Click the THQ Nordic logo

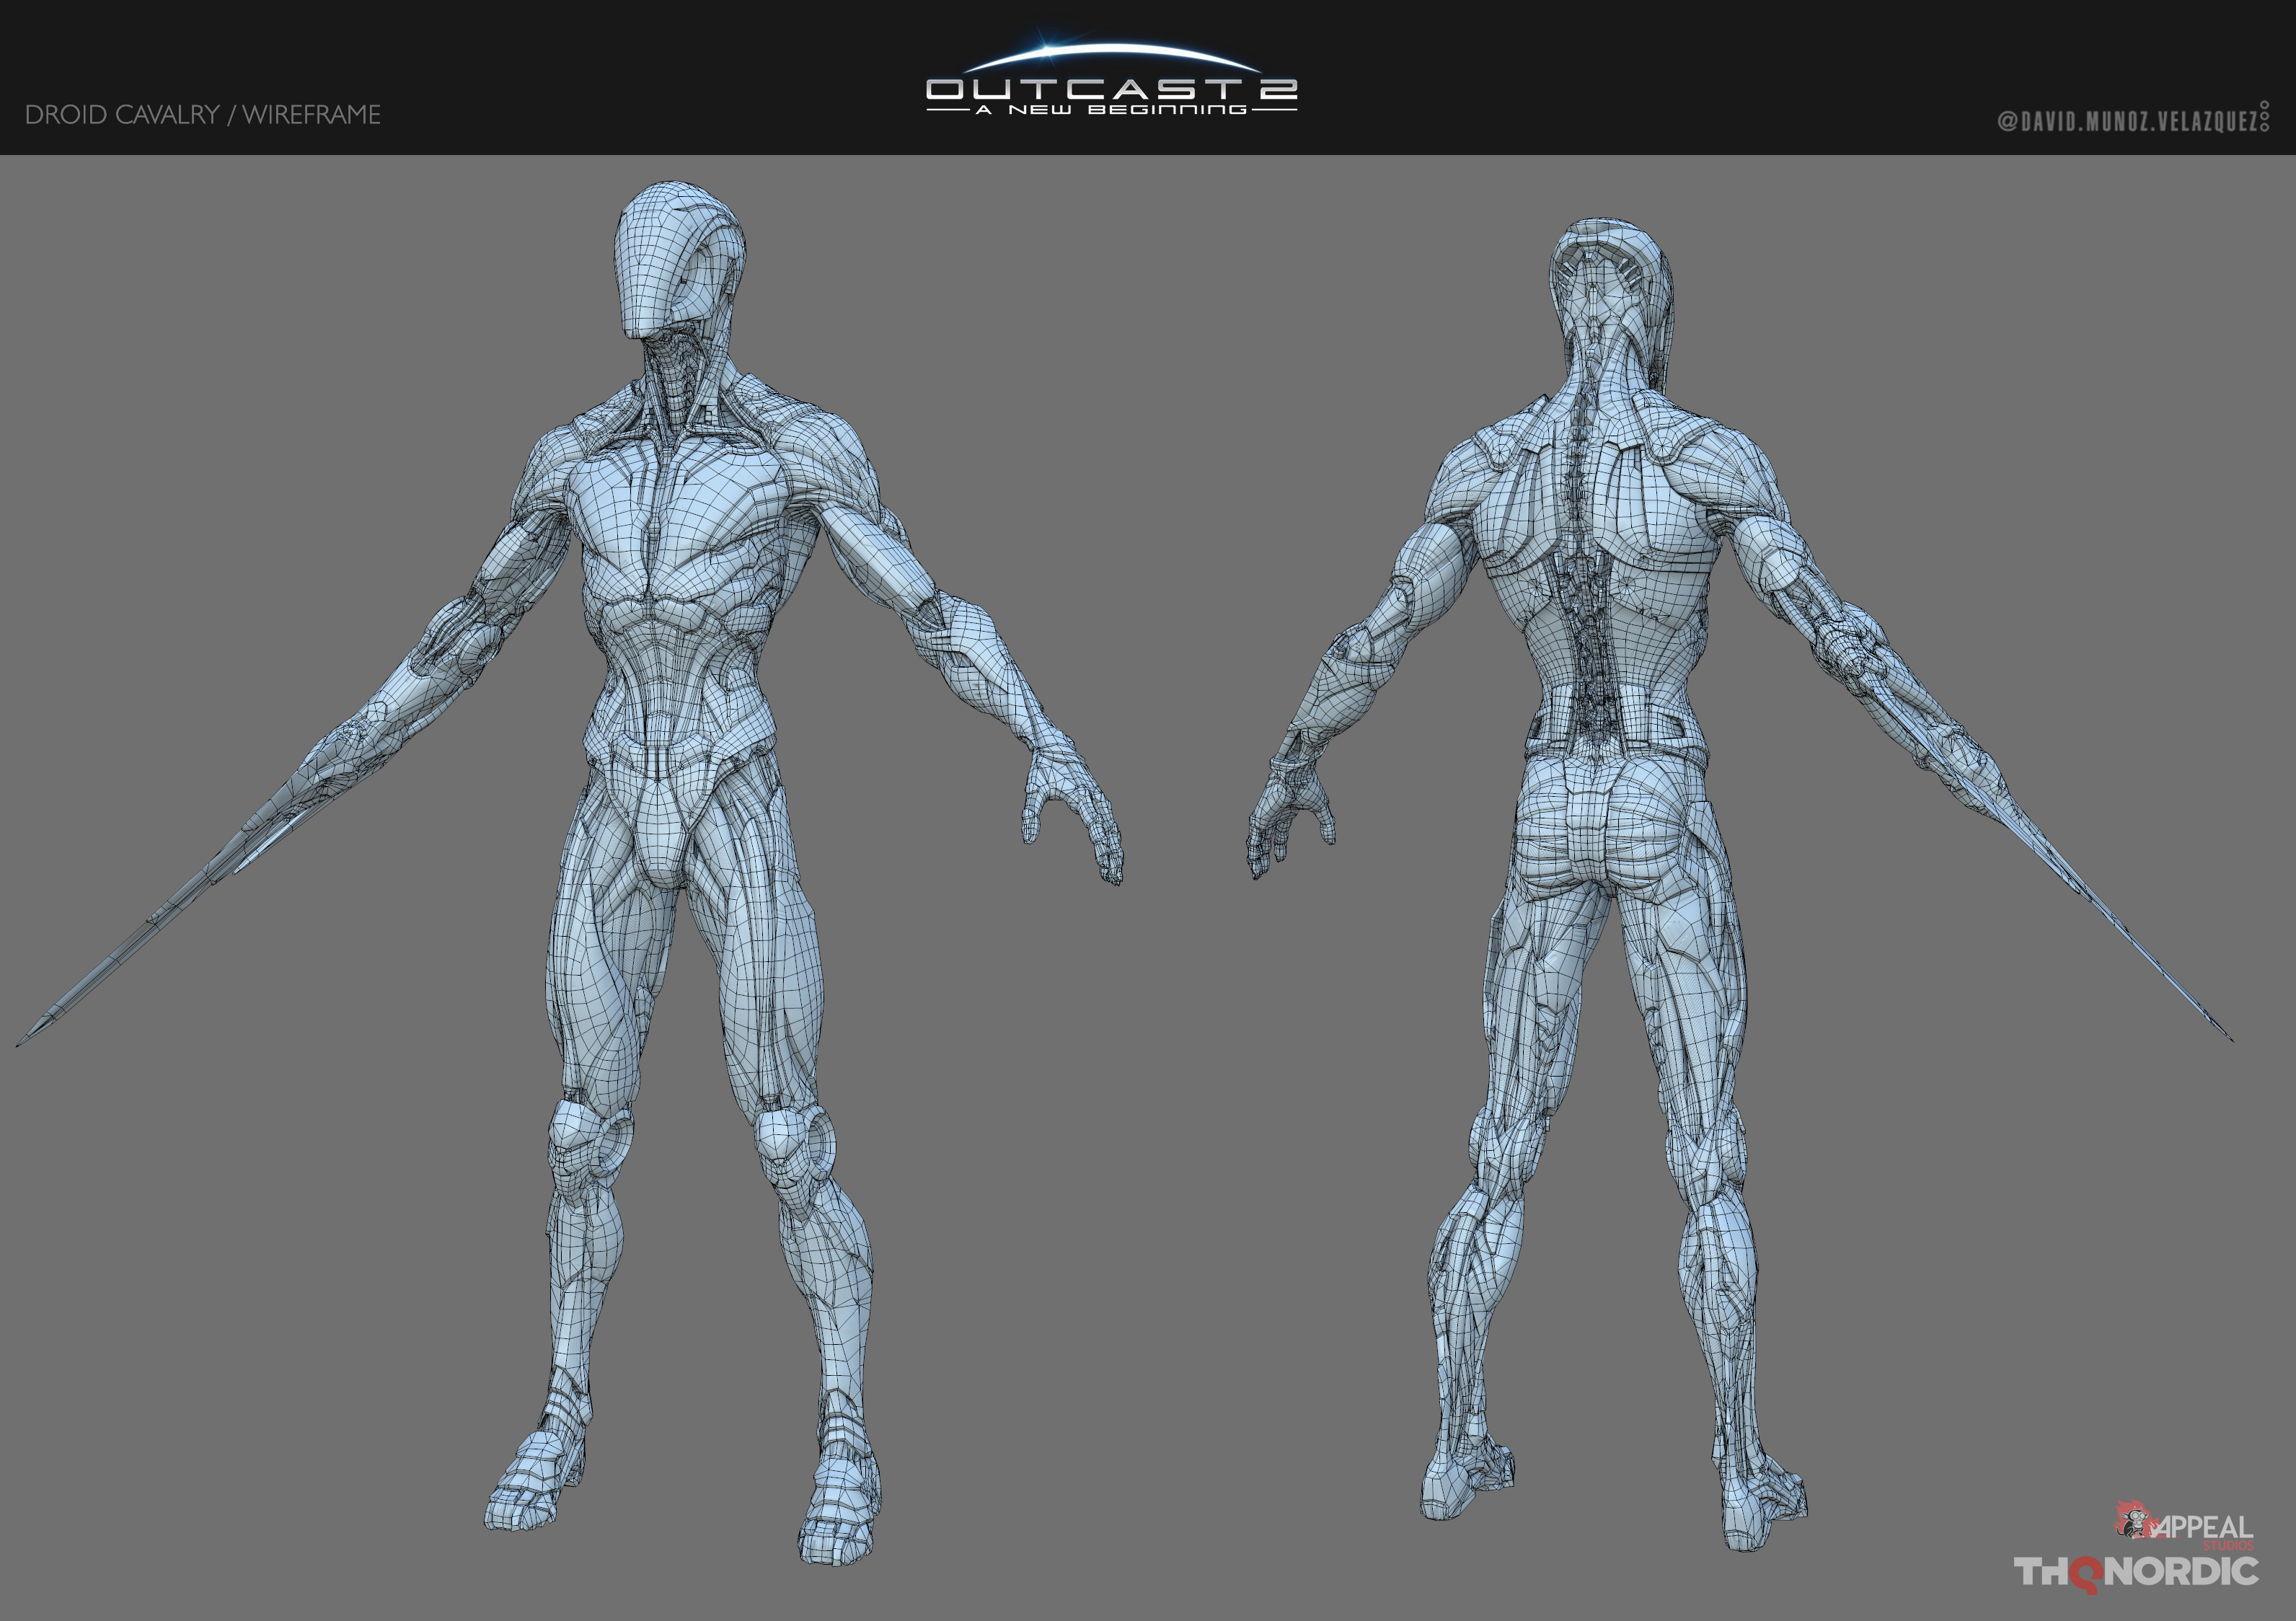[x=2136, y=1573]
